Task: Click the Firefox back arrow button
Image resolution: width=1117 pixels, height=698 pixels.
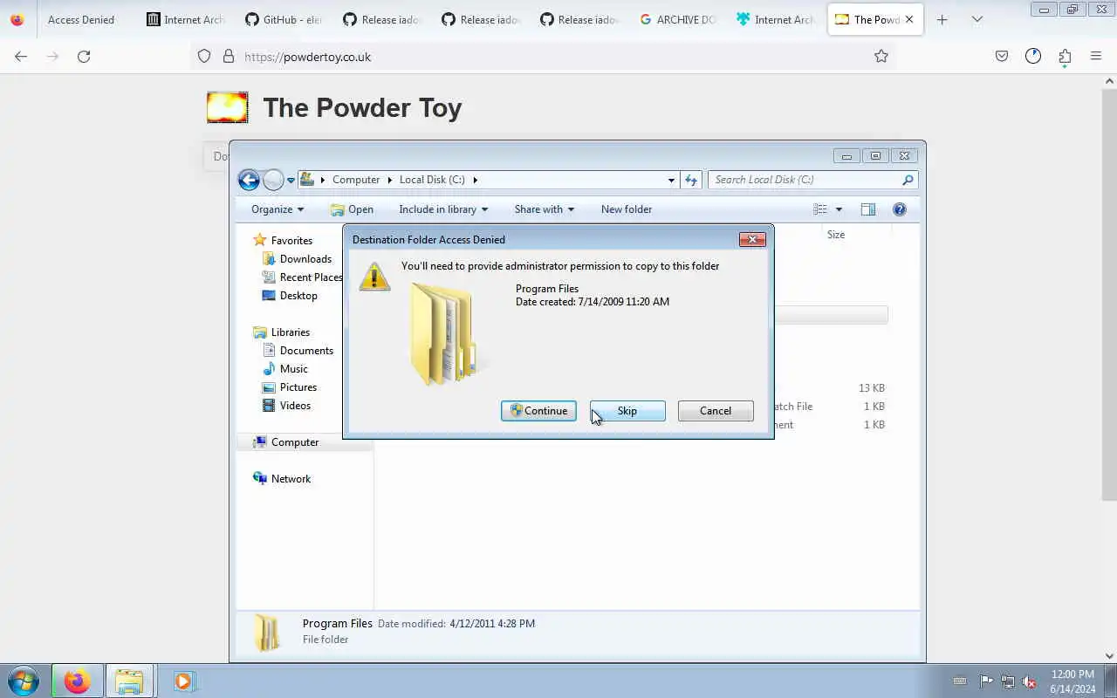Action: (x=21, y=56)
